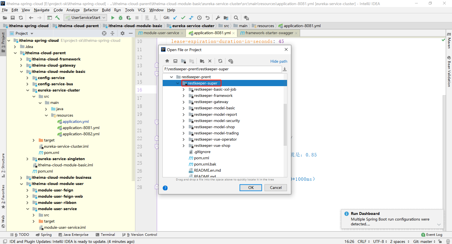
Task: Collapse all in Project panel
Action: tap(112, 33)
